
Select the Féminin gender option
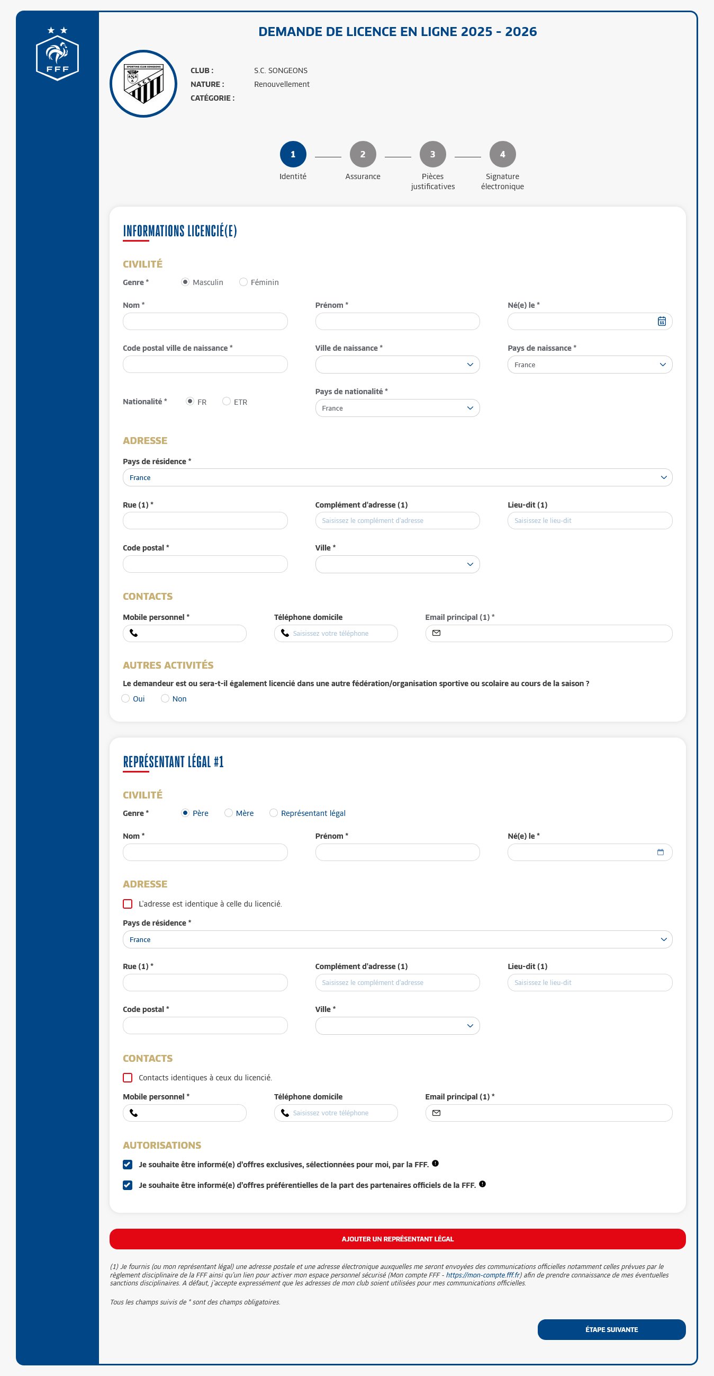coord(243,282)
